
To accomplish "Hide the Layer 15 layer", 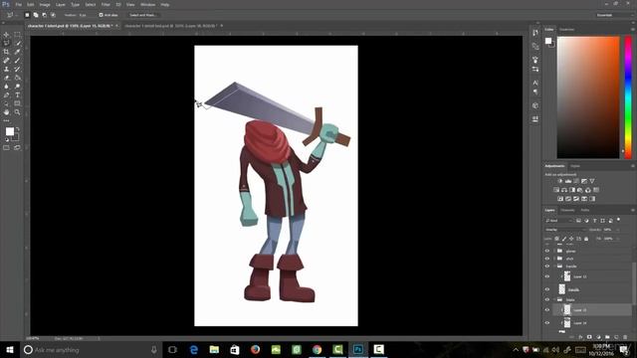I will [547, 310].
